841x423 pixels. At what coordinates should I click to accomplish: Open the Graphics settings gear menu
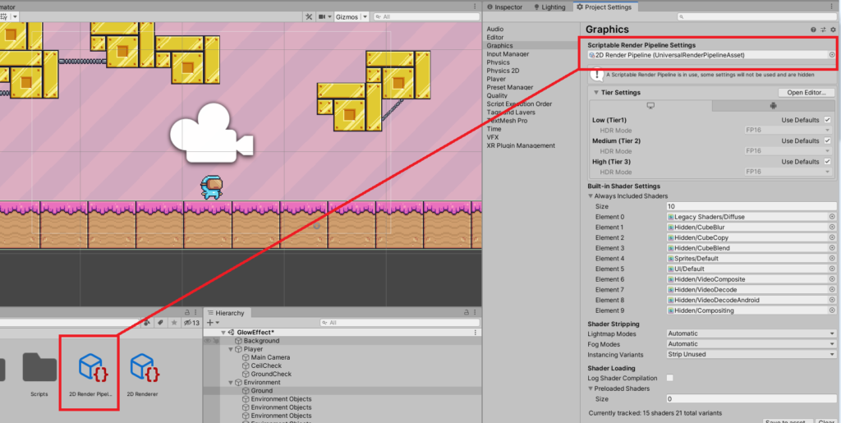[x=833, y=30]
